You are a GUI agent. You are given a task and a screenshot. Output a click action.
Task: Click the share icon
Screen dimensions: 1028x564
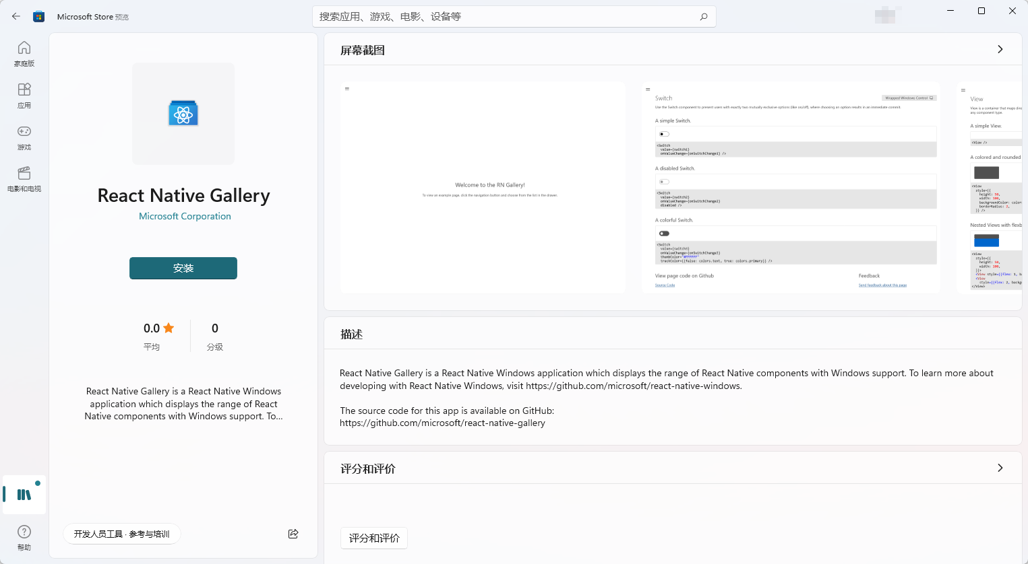[293, 534]
